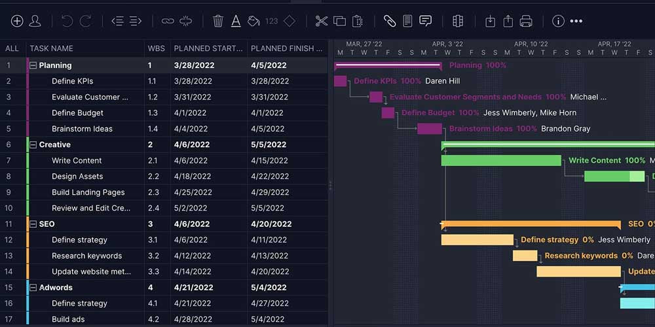Click the undo arrow icon
The width and height of the screenshot is (655, 327).
coord(67,22)
